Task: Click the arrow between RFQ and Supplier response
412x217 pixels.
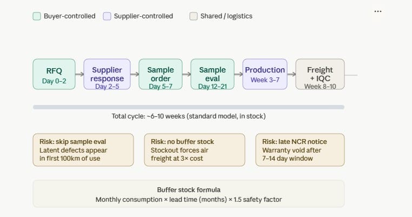Action: 79,75
